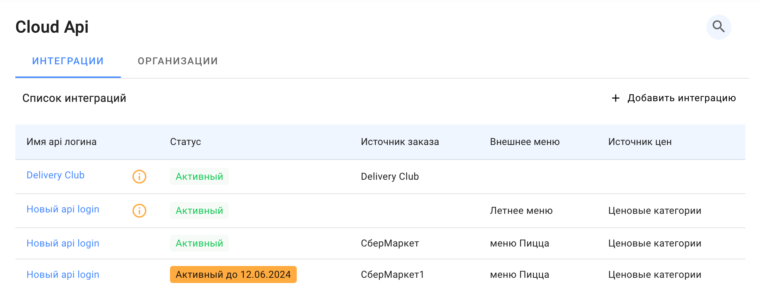Click the Активный badge in the СберМаркет row
Viewport: 760px width, 299px height.
point(199,243)
